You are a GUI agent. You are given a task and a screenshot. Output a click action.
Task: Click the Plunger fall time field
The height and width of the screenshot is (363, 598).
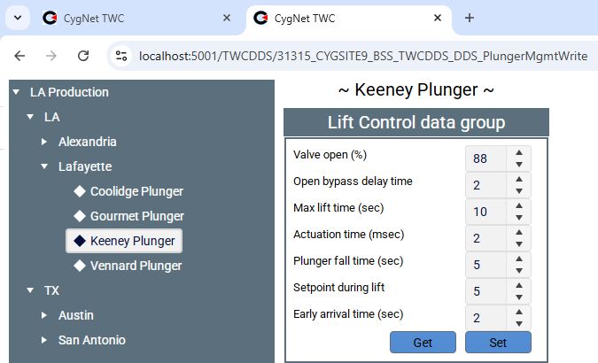[485, 265]
